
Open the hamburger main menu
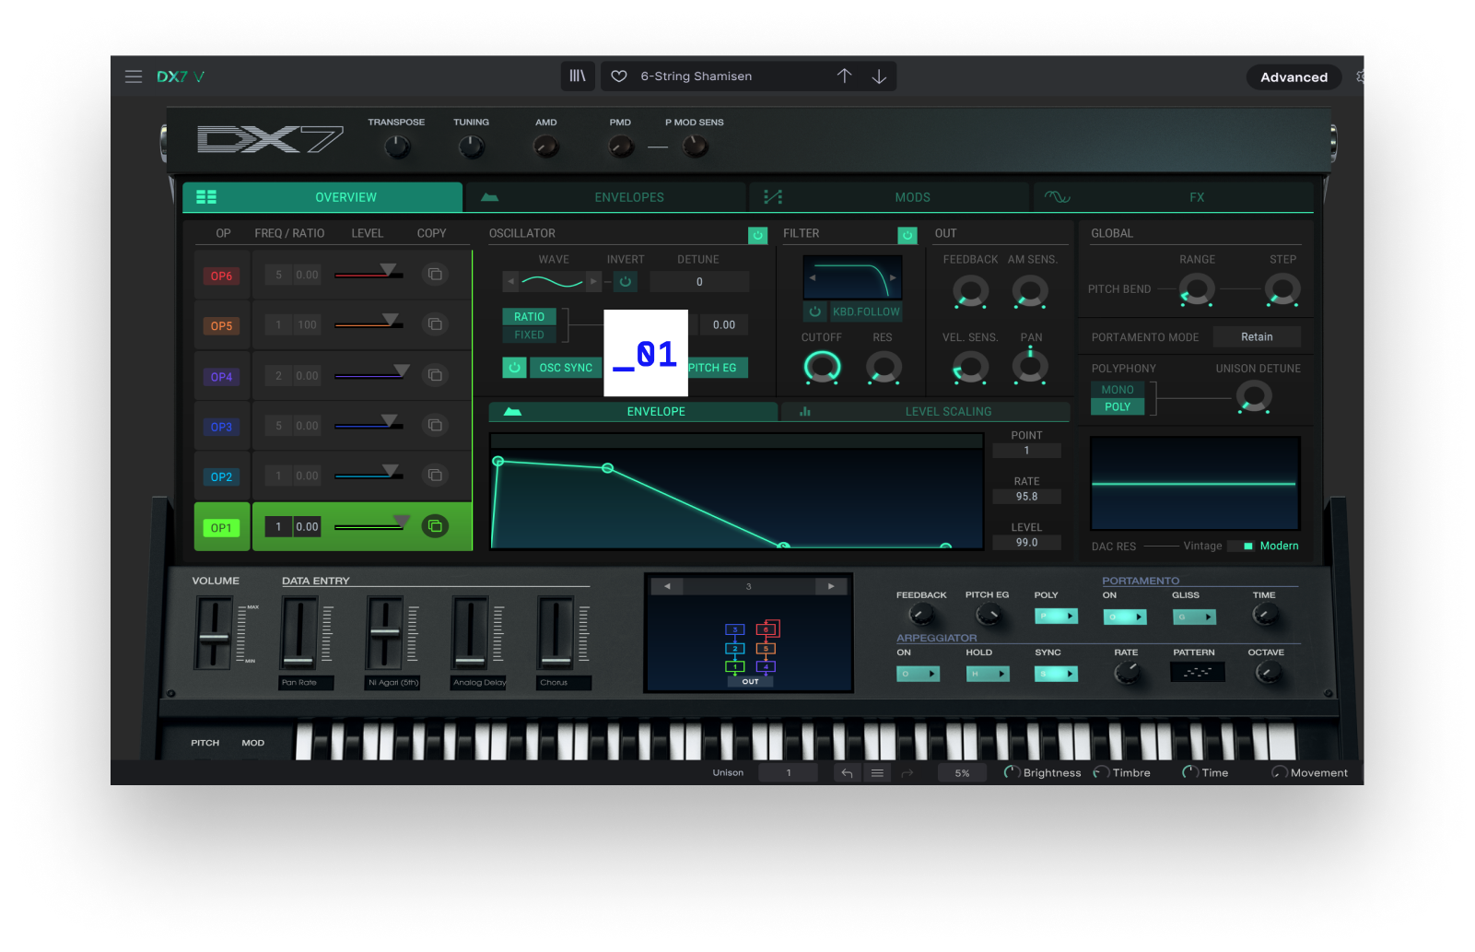[x=134, y=76]
